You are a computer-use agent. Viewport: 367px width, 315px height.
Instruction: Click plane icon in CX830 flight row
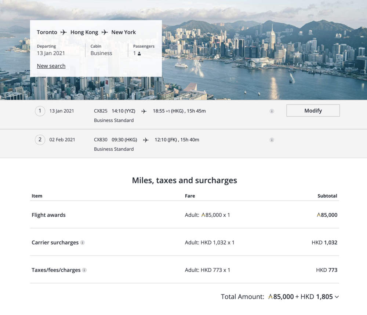click(146, 140)
